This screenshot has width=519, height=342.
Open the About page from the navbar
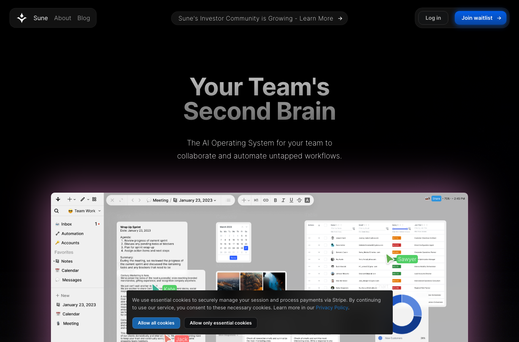point(62,18)
